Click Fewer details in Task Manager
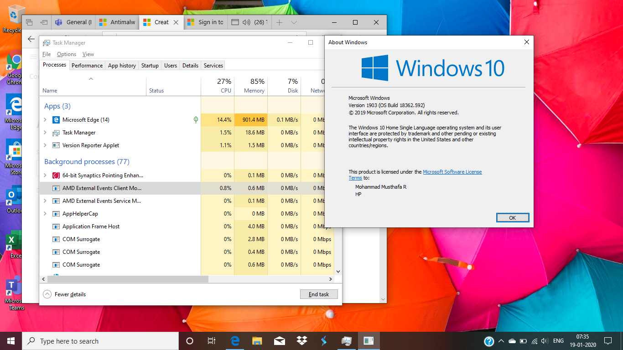 pos(70,294)
